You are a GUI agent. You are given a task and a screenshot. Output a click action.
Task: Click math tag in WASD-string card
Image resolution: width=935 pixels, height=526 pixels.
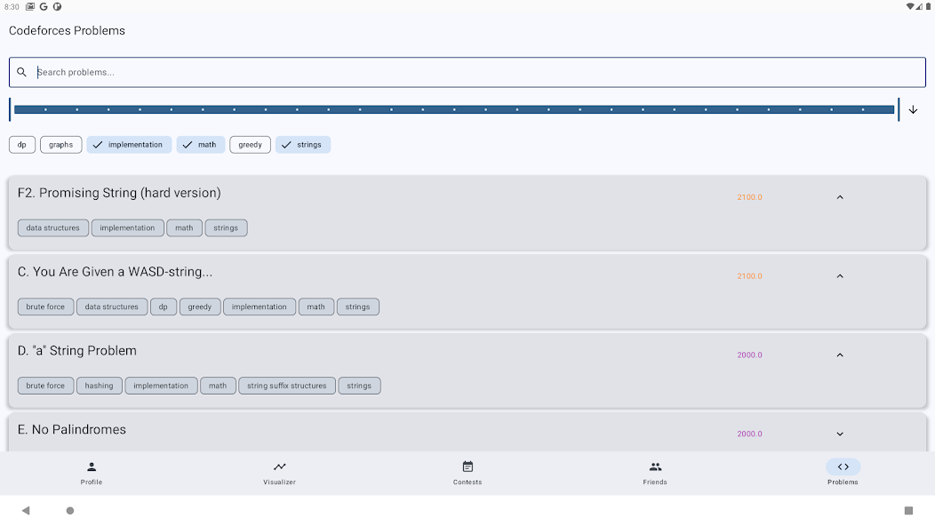[x=316, y=307]
